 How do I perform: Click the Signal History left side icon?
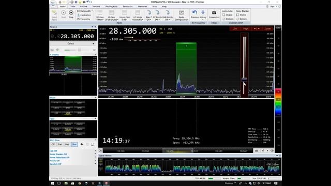[101, 161]
